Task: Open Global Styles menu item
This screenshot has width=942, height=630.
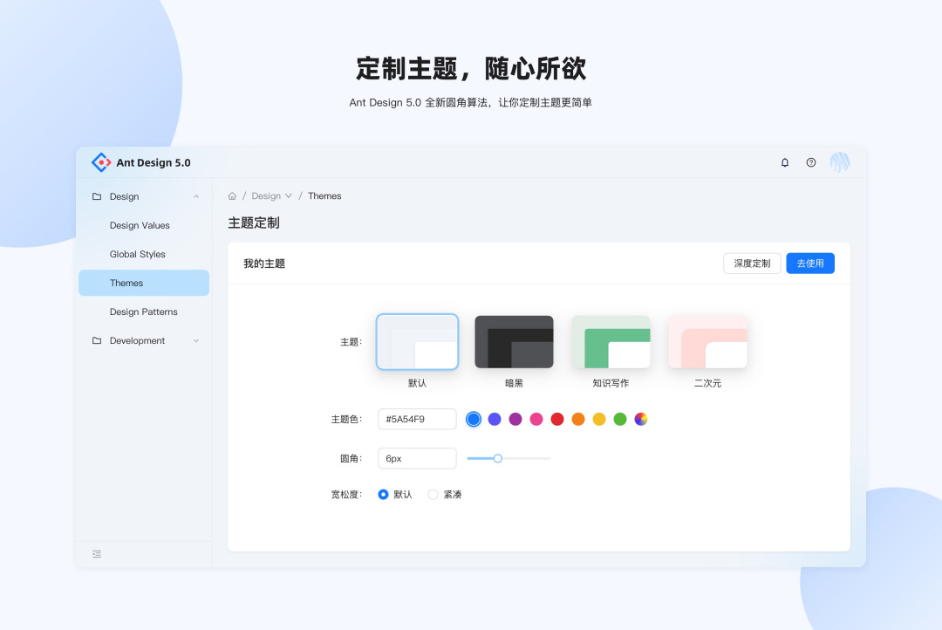Action: (144, 254)
